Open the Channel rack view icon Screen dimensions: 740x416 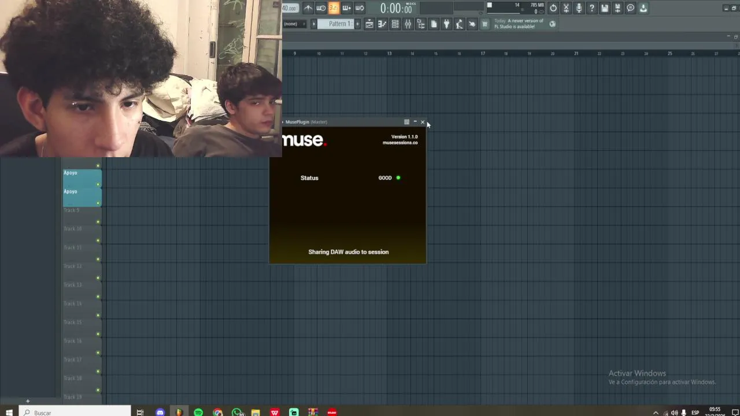[395, 24]
